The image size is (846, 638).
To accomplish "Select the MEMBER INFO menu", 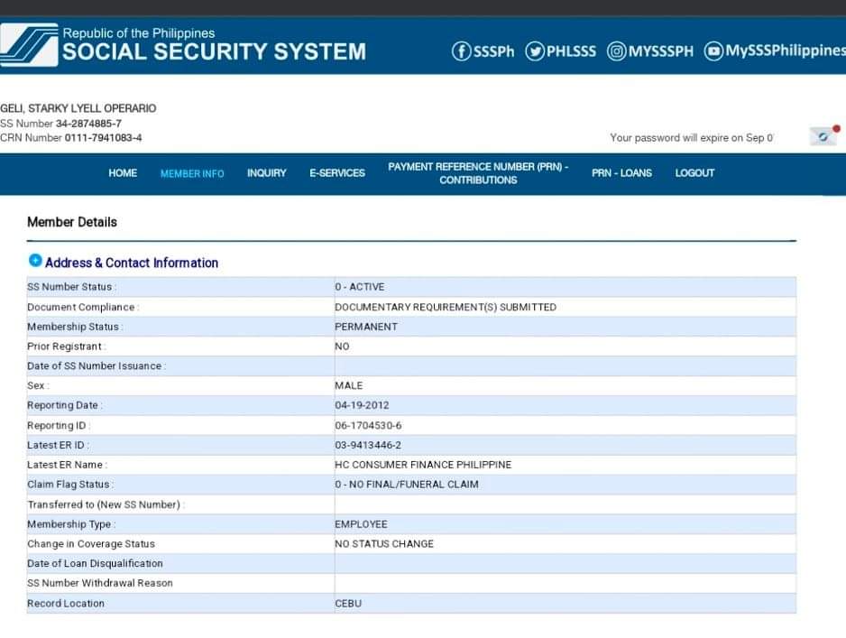I will [x=192, y=173].
